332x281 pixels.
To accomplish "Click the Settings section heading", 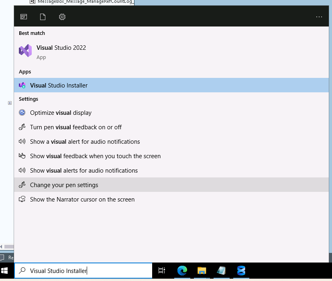I will click(29, 99).
